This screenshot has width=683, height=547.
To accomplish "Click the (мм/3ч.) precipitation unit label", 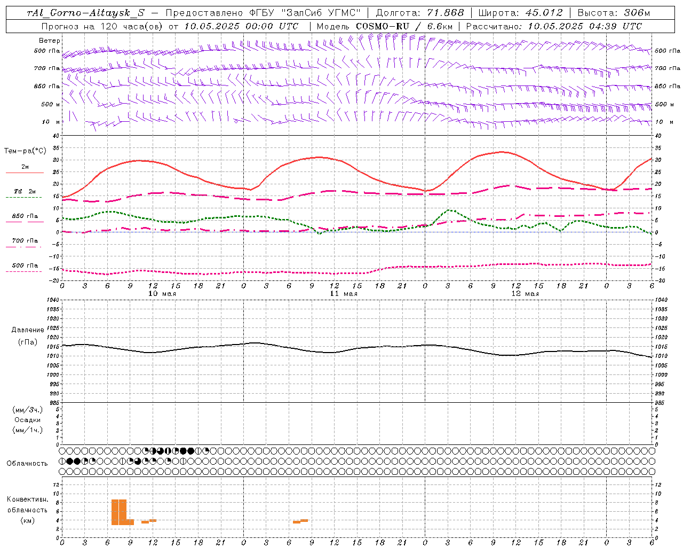I will 28,410.
